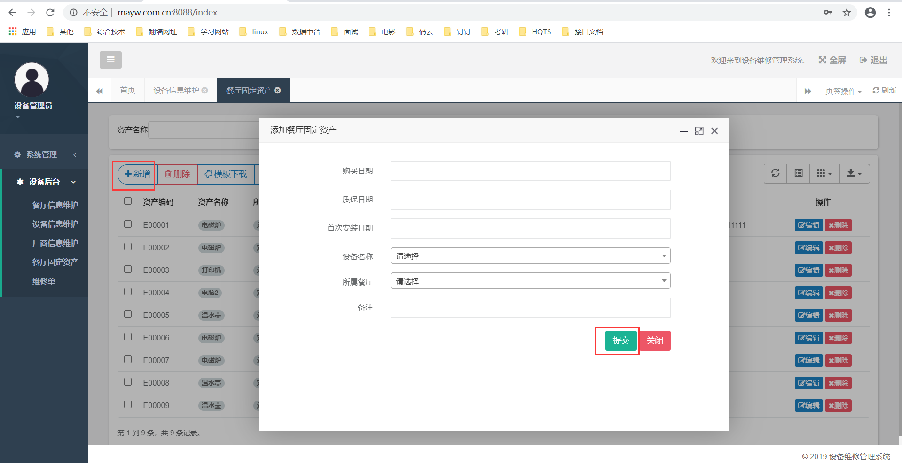Screen dimensions: 902x463
Task: Open the 设备名称 dropdown
Action: point(530,256)
